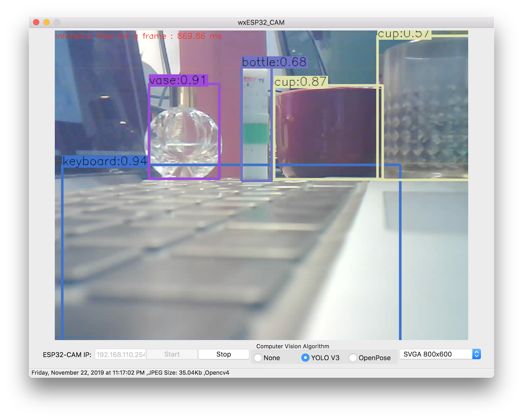Click the cup:0.87 detection label
Screen dimensions: 523x419
[300, 82]
